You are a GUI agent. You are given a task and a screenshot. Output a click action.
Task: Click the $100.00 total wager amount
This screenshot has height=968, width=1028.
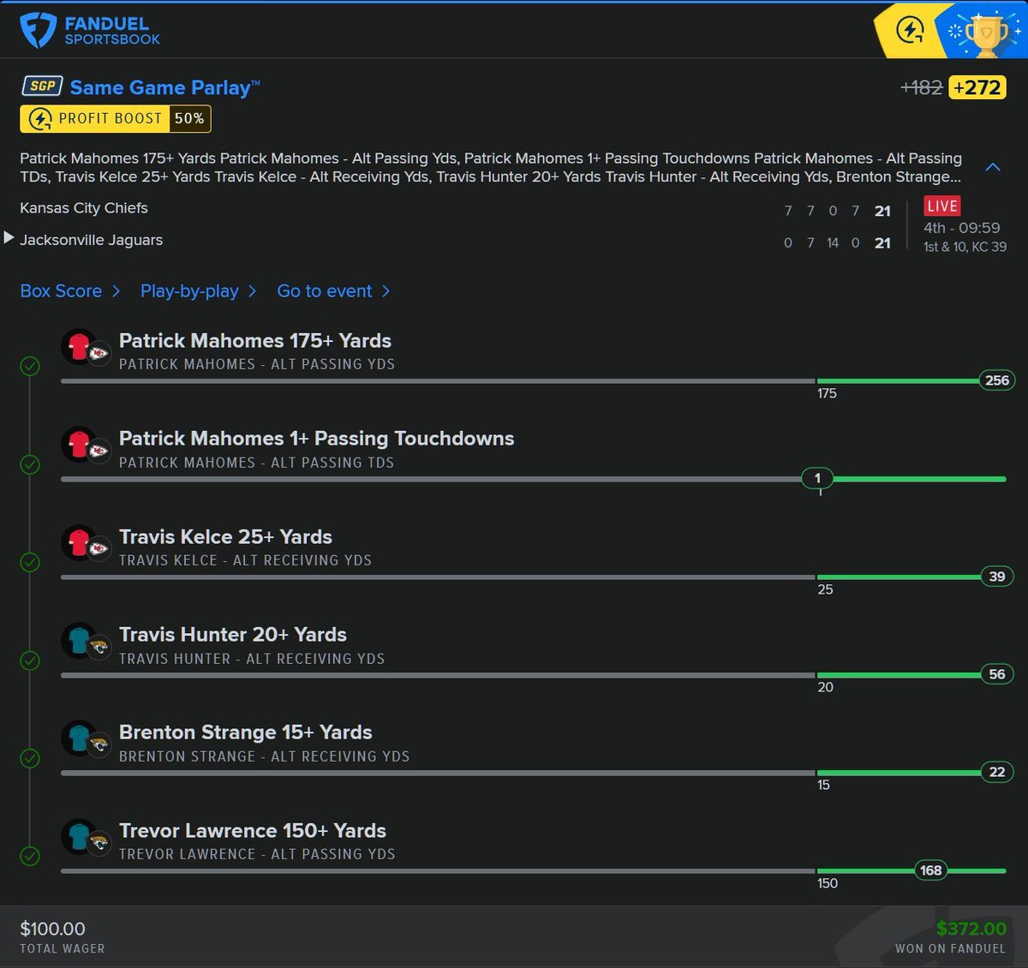(53, 929)
